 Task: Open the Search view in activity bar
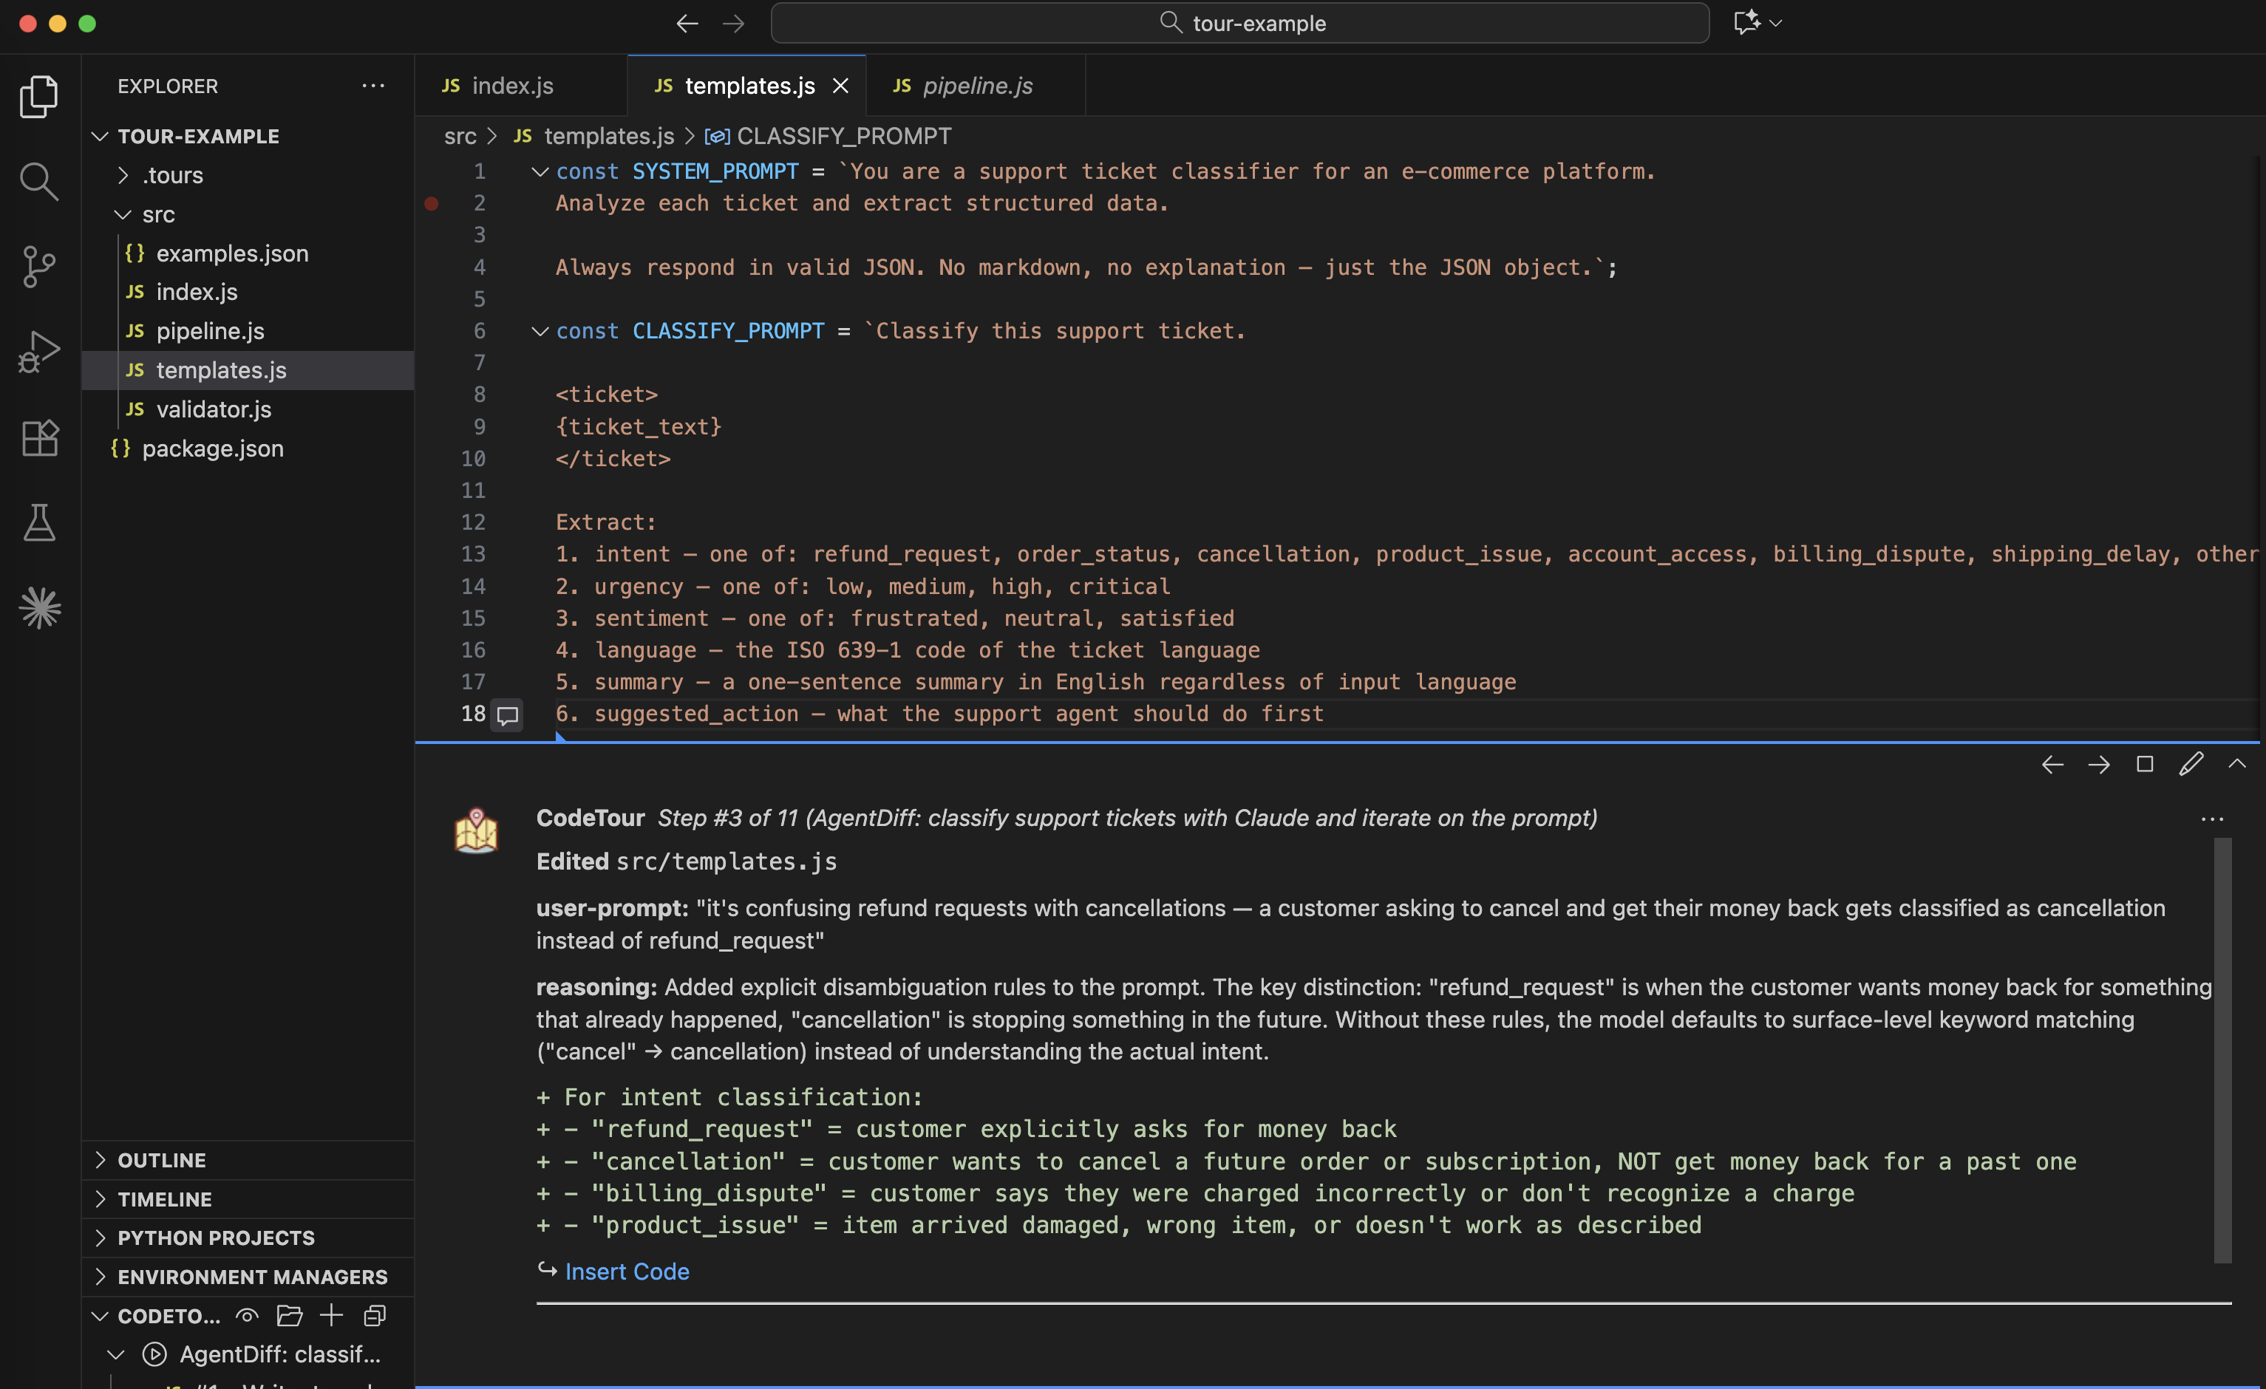[x=38, y=182]
